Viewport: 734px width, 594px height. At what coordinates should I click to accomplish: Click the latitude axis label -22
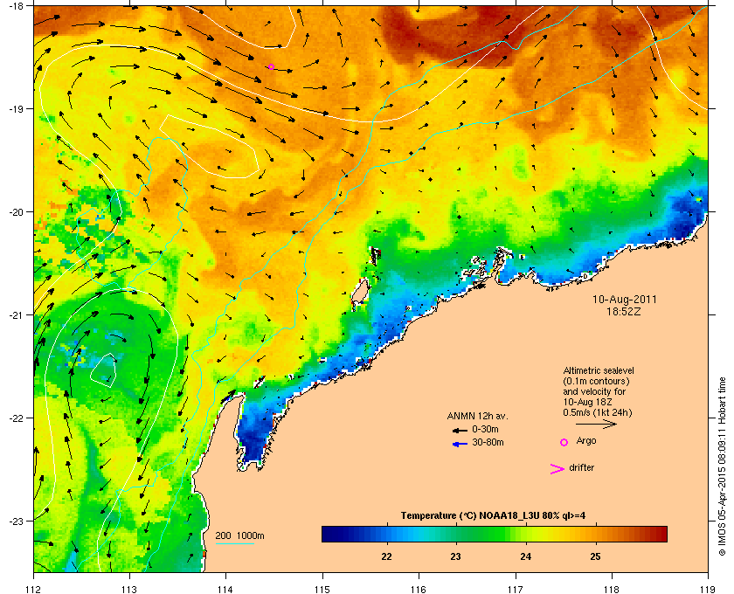coord(15,418)
